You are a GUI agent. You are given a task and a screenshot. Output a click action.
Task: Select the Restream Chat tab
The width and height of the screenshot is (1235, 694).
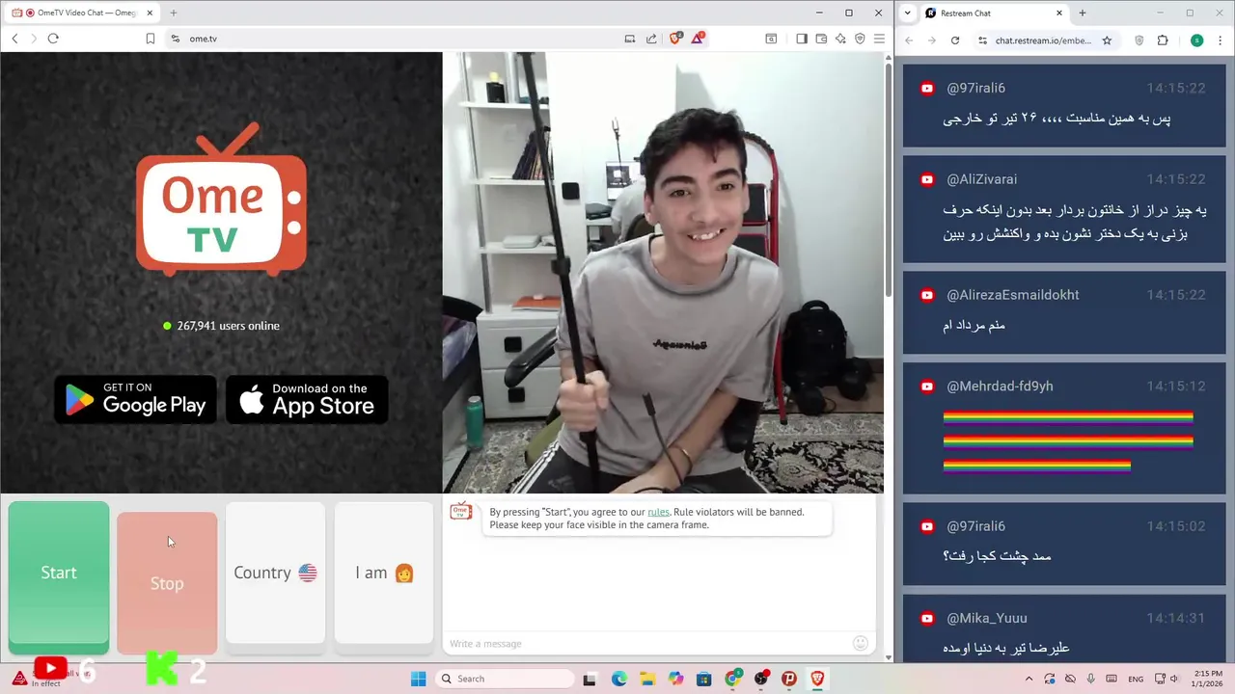994,13
